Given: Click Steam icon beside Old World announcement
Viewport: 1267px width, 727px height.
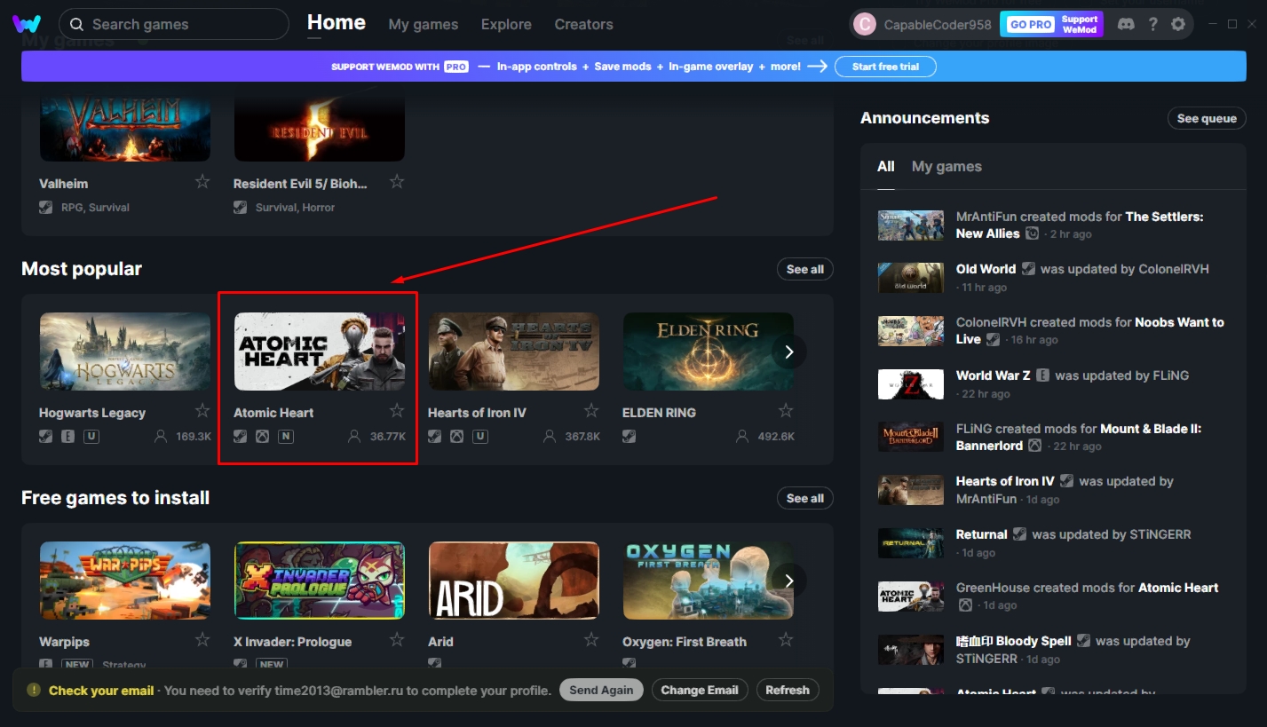Looking at the screenshot, I should click(1028, 269).
